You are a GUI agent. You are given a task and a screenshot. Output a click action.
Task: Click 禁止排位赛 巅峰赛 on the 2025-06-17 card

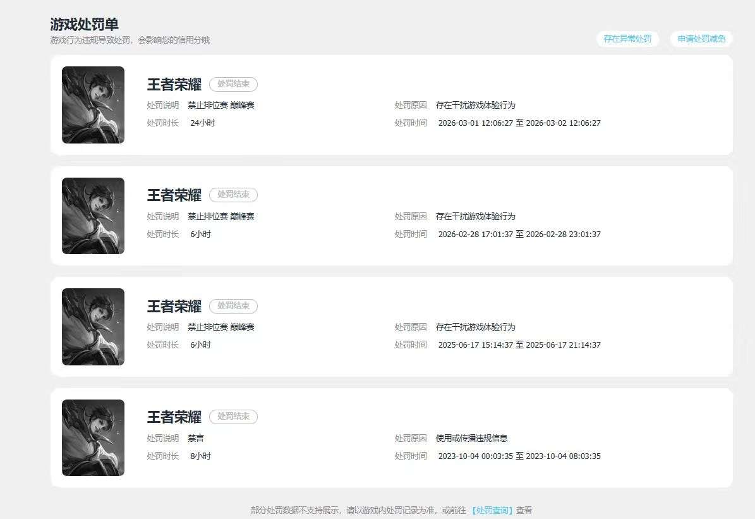click(221, 327)
